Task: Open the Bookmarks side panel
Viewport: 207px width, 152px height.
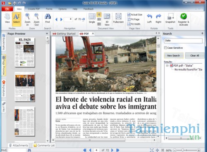Action: (4, 42)
